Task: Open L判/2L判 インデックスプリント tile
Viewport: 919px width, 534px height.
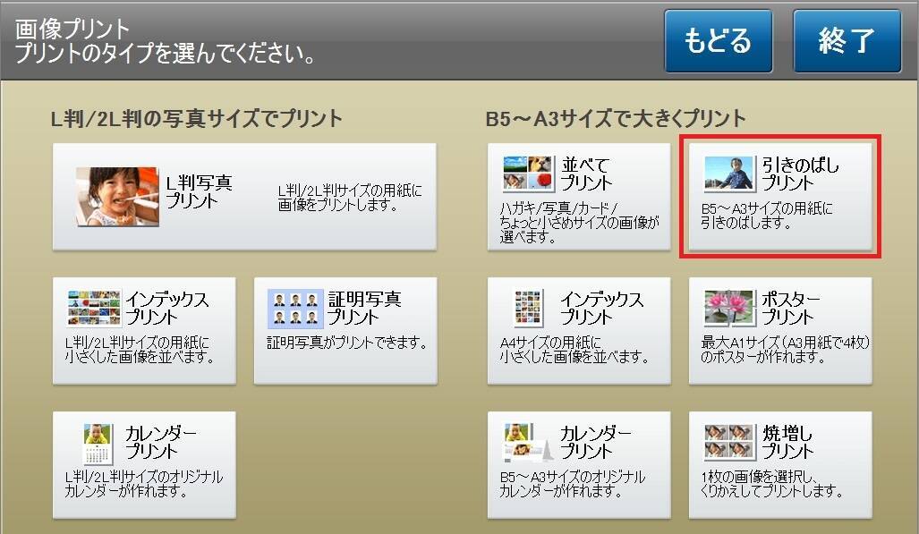Action: click(144, 331)
